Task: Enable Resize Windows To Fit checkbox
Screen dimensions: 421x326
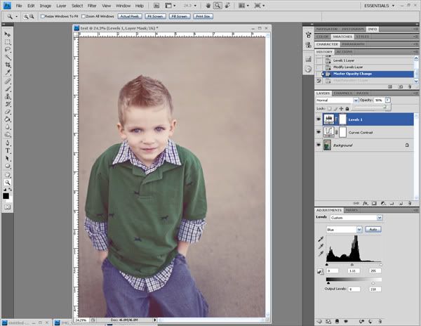Action: (x=43, y=15)
